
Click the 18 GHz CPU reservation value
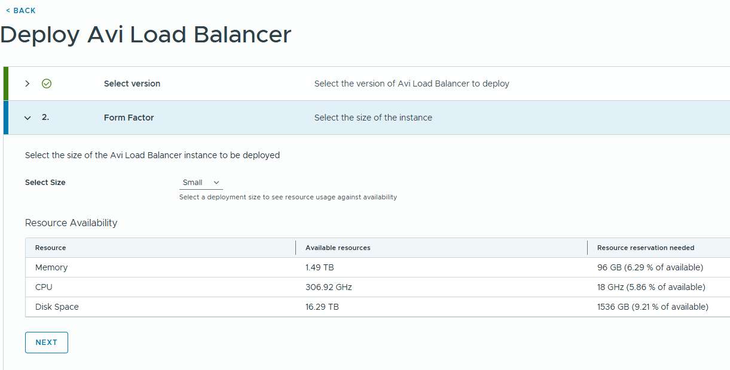[x=651, y=287]
